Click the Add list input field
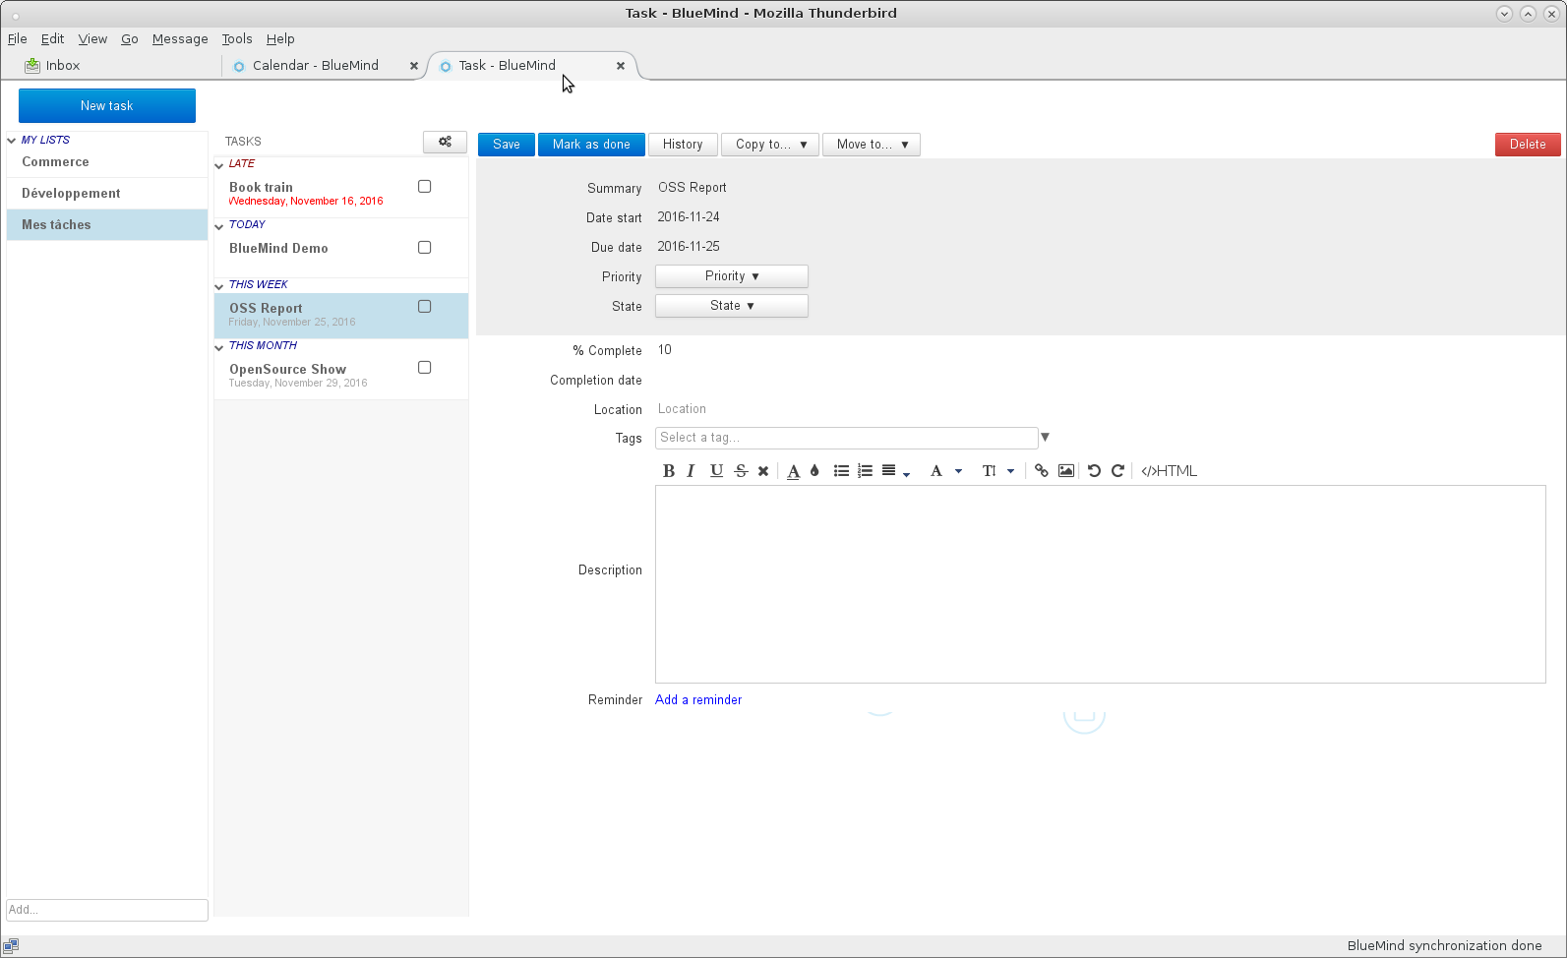 point(107,910)
